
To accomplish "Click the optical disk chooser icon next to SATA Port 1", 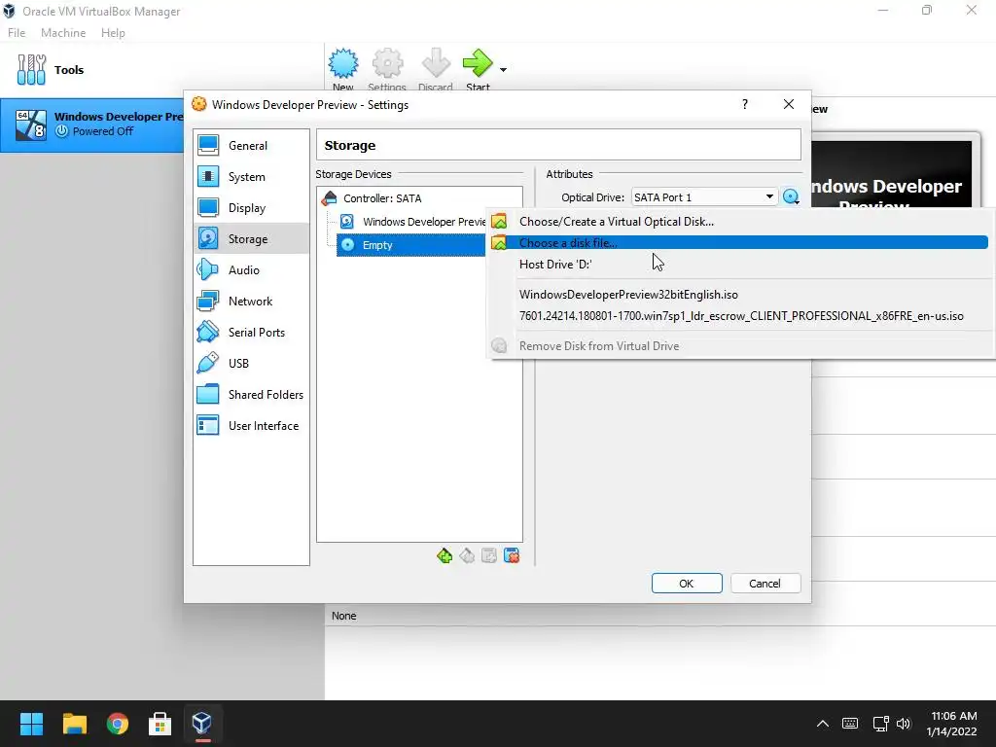I will tap(791, 196).
